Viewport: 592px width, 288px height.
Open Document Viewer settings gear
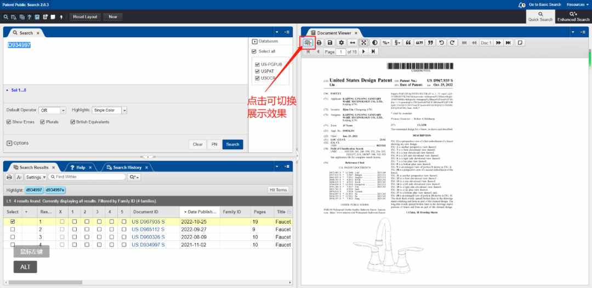[341, 43]
